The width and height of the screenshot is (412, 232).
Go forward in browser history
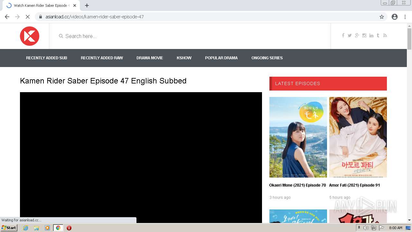(x=17, y=17)
